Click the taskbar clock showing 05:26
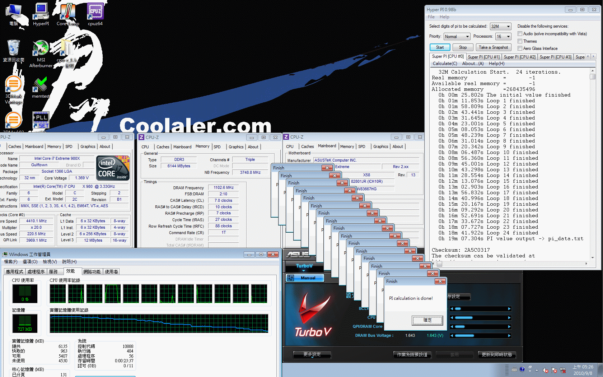603x377 pixels. pos(583,370)
